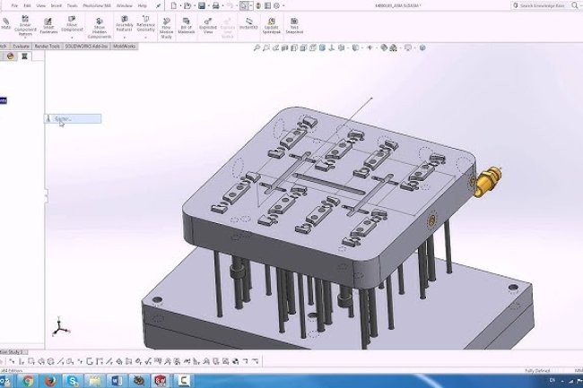The height and width of the screenshot is (388, 583).
Task: Click the Open document icon
Action: (187, 5)
